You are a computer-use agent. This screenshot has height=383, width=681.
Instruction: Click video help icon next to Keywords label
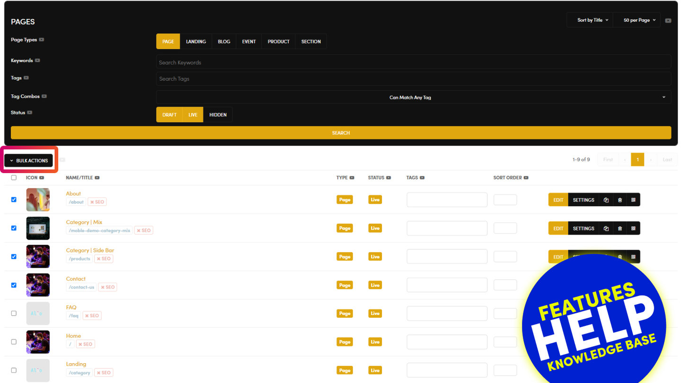[x=37, y=61]
